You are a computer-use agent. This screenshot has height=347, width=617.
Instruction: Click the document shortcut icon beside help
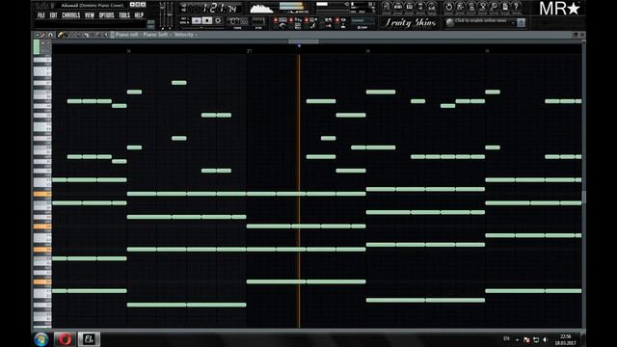tap(505, 7)
